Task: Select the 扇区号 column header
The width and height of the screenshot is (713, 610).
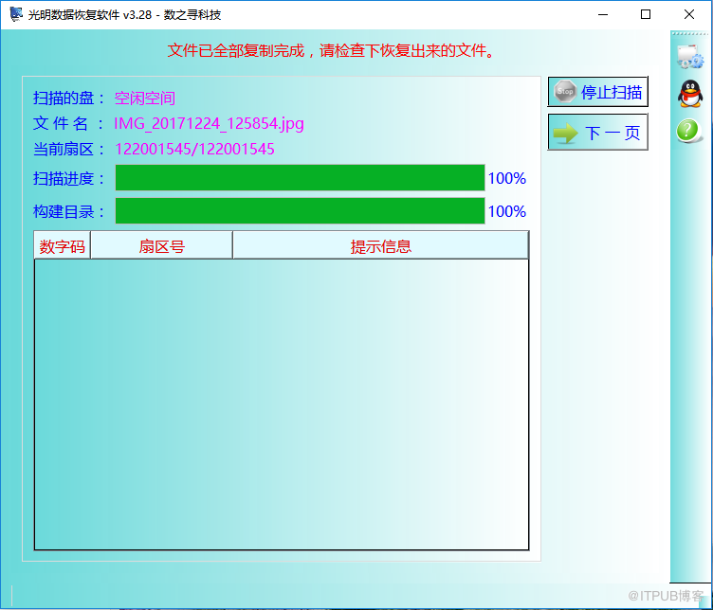Action: point(162,245)
